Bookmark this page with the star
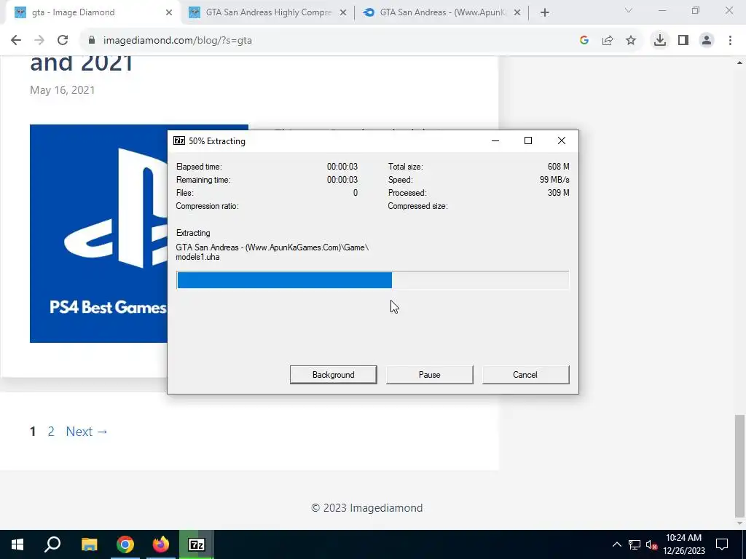The height and width of the screenshot is (559, 746). [631, 41]
